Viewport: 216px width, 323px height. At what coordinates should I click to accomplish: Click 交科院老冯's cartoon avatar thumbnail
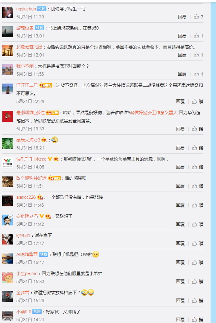[8, 220]
